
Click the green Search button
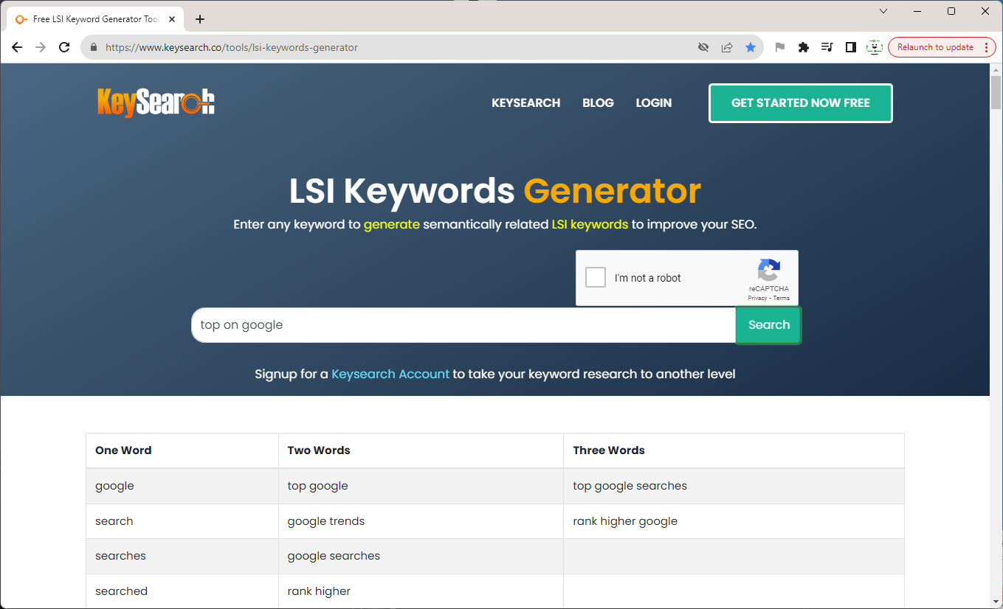[769, 325]
